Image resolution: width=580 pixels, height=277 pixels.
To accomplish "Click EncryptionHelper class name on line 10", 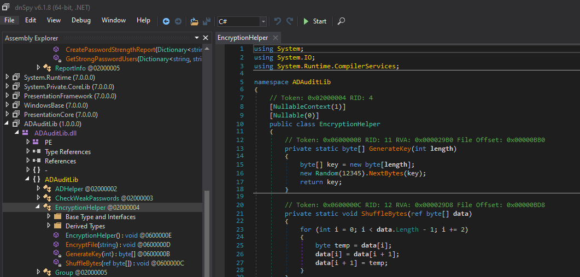I will pos(349,124).
